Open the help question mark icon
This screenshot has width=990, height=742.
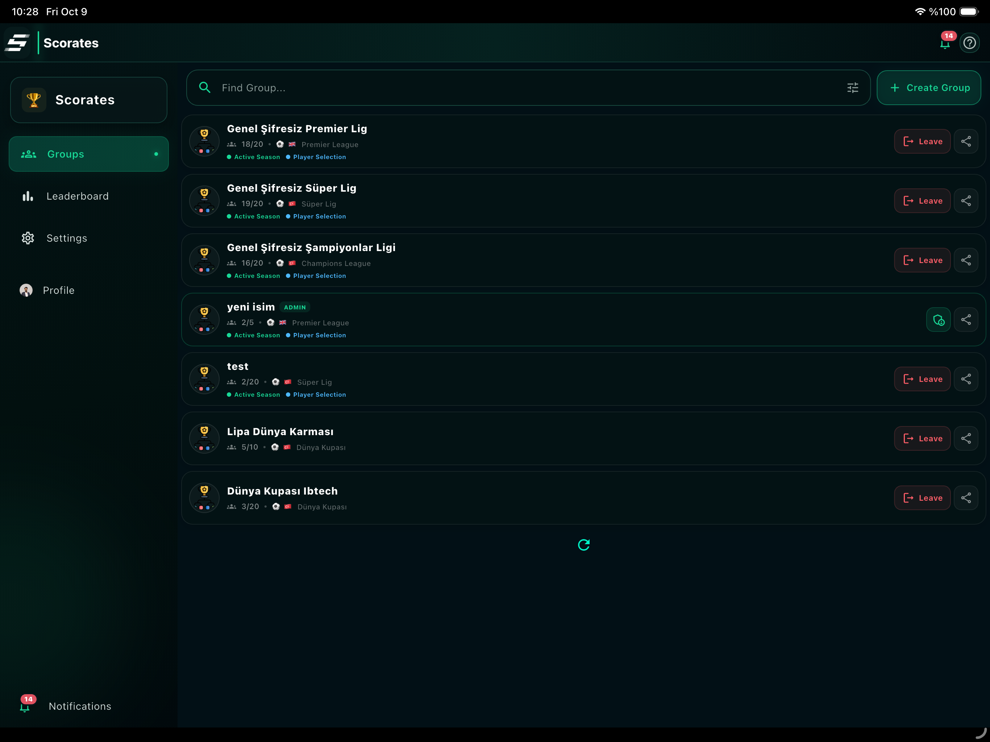click(969, 43)
